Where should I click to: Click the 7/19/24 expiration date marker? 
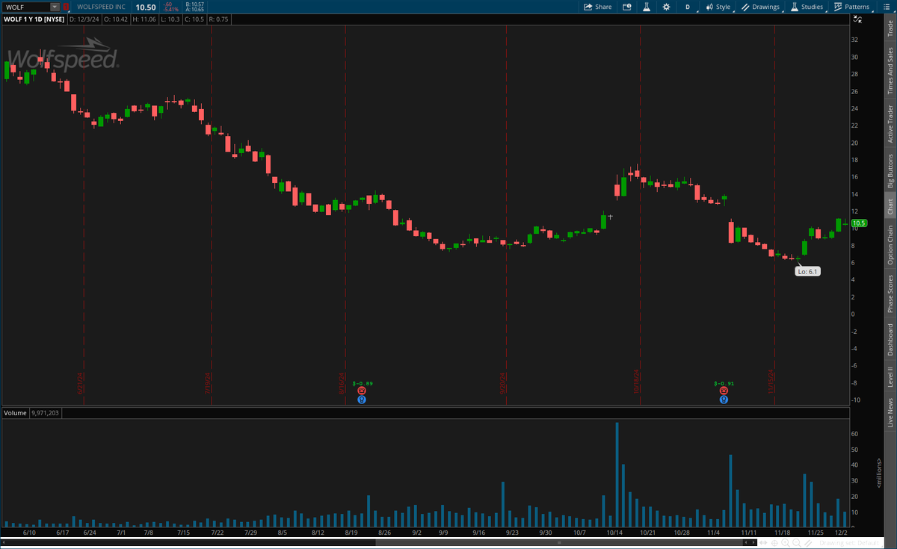click(x=208, y=382)
